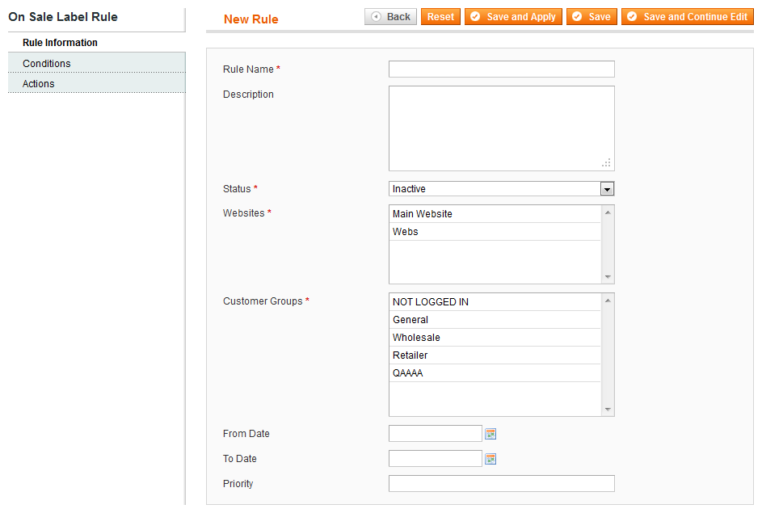The height and width of the screenshot is (513, 762).
Task: Focus the Rule Name field
Action: (502, 69)
